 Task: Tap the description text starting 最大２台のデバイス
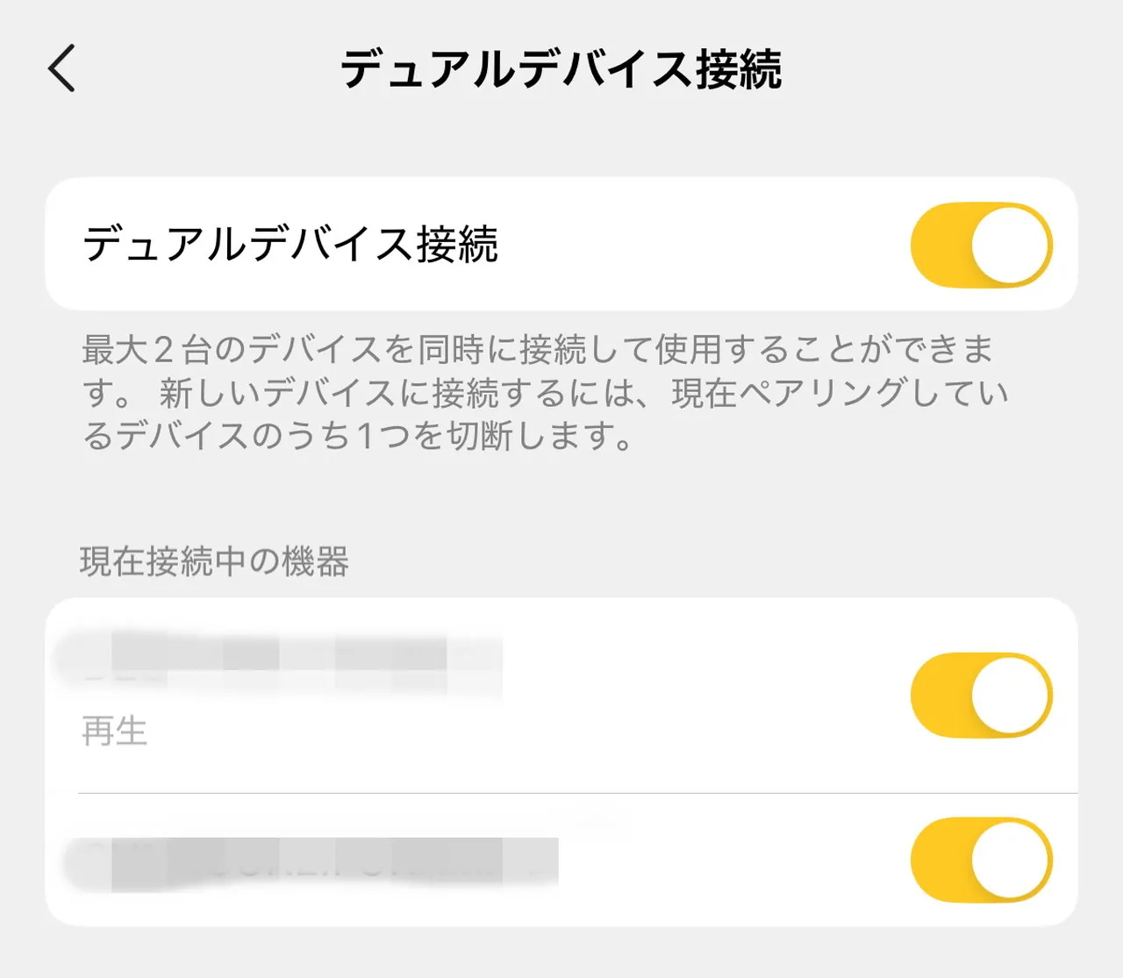544,392
